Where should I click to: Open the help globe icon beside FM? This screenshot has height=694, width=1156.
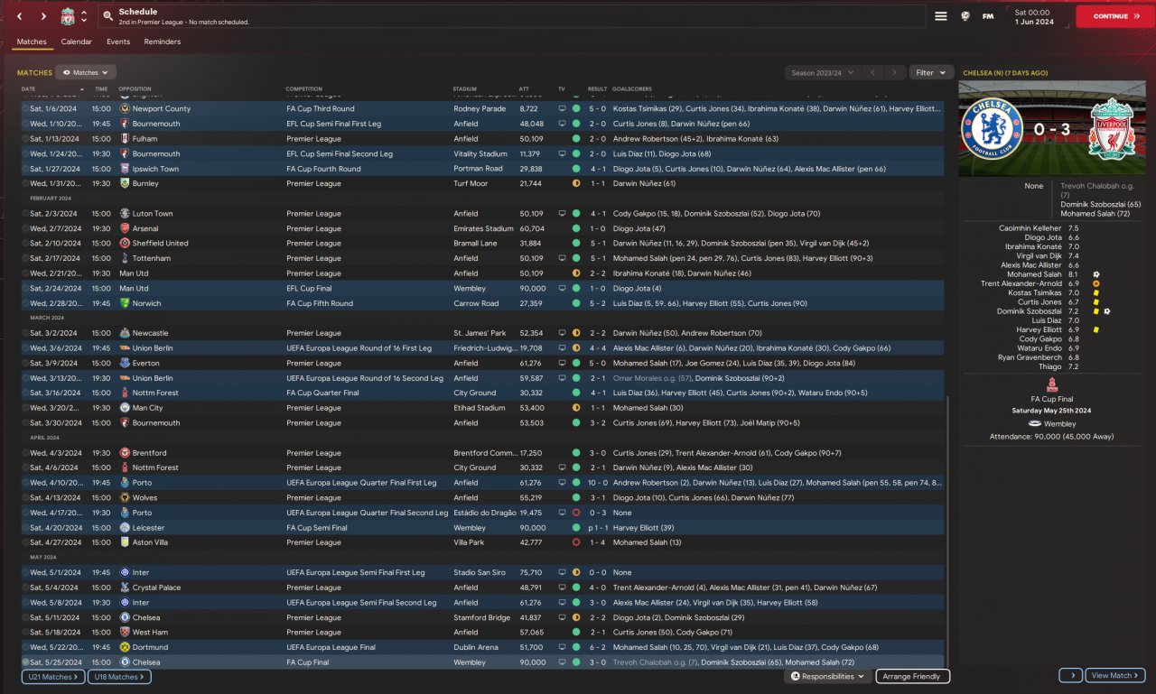pos(965,16)
